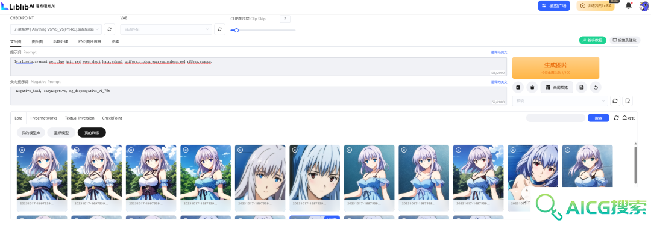This screenshot has width=651, height=226.
Task: Switch to the 后期处理 tab
Action: pos(61,41)
